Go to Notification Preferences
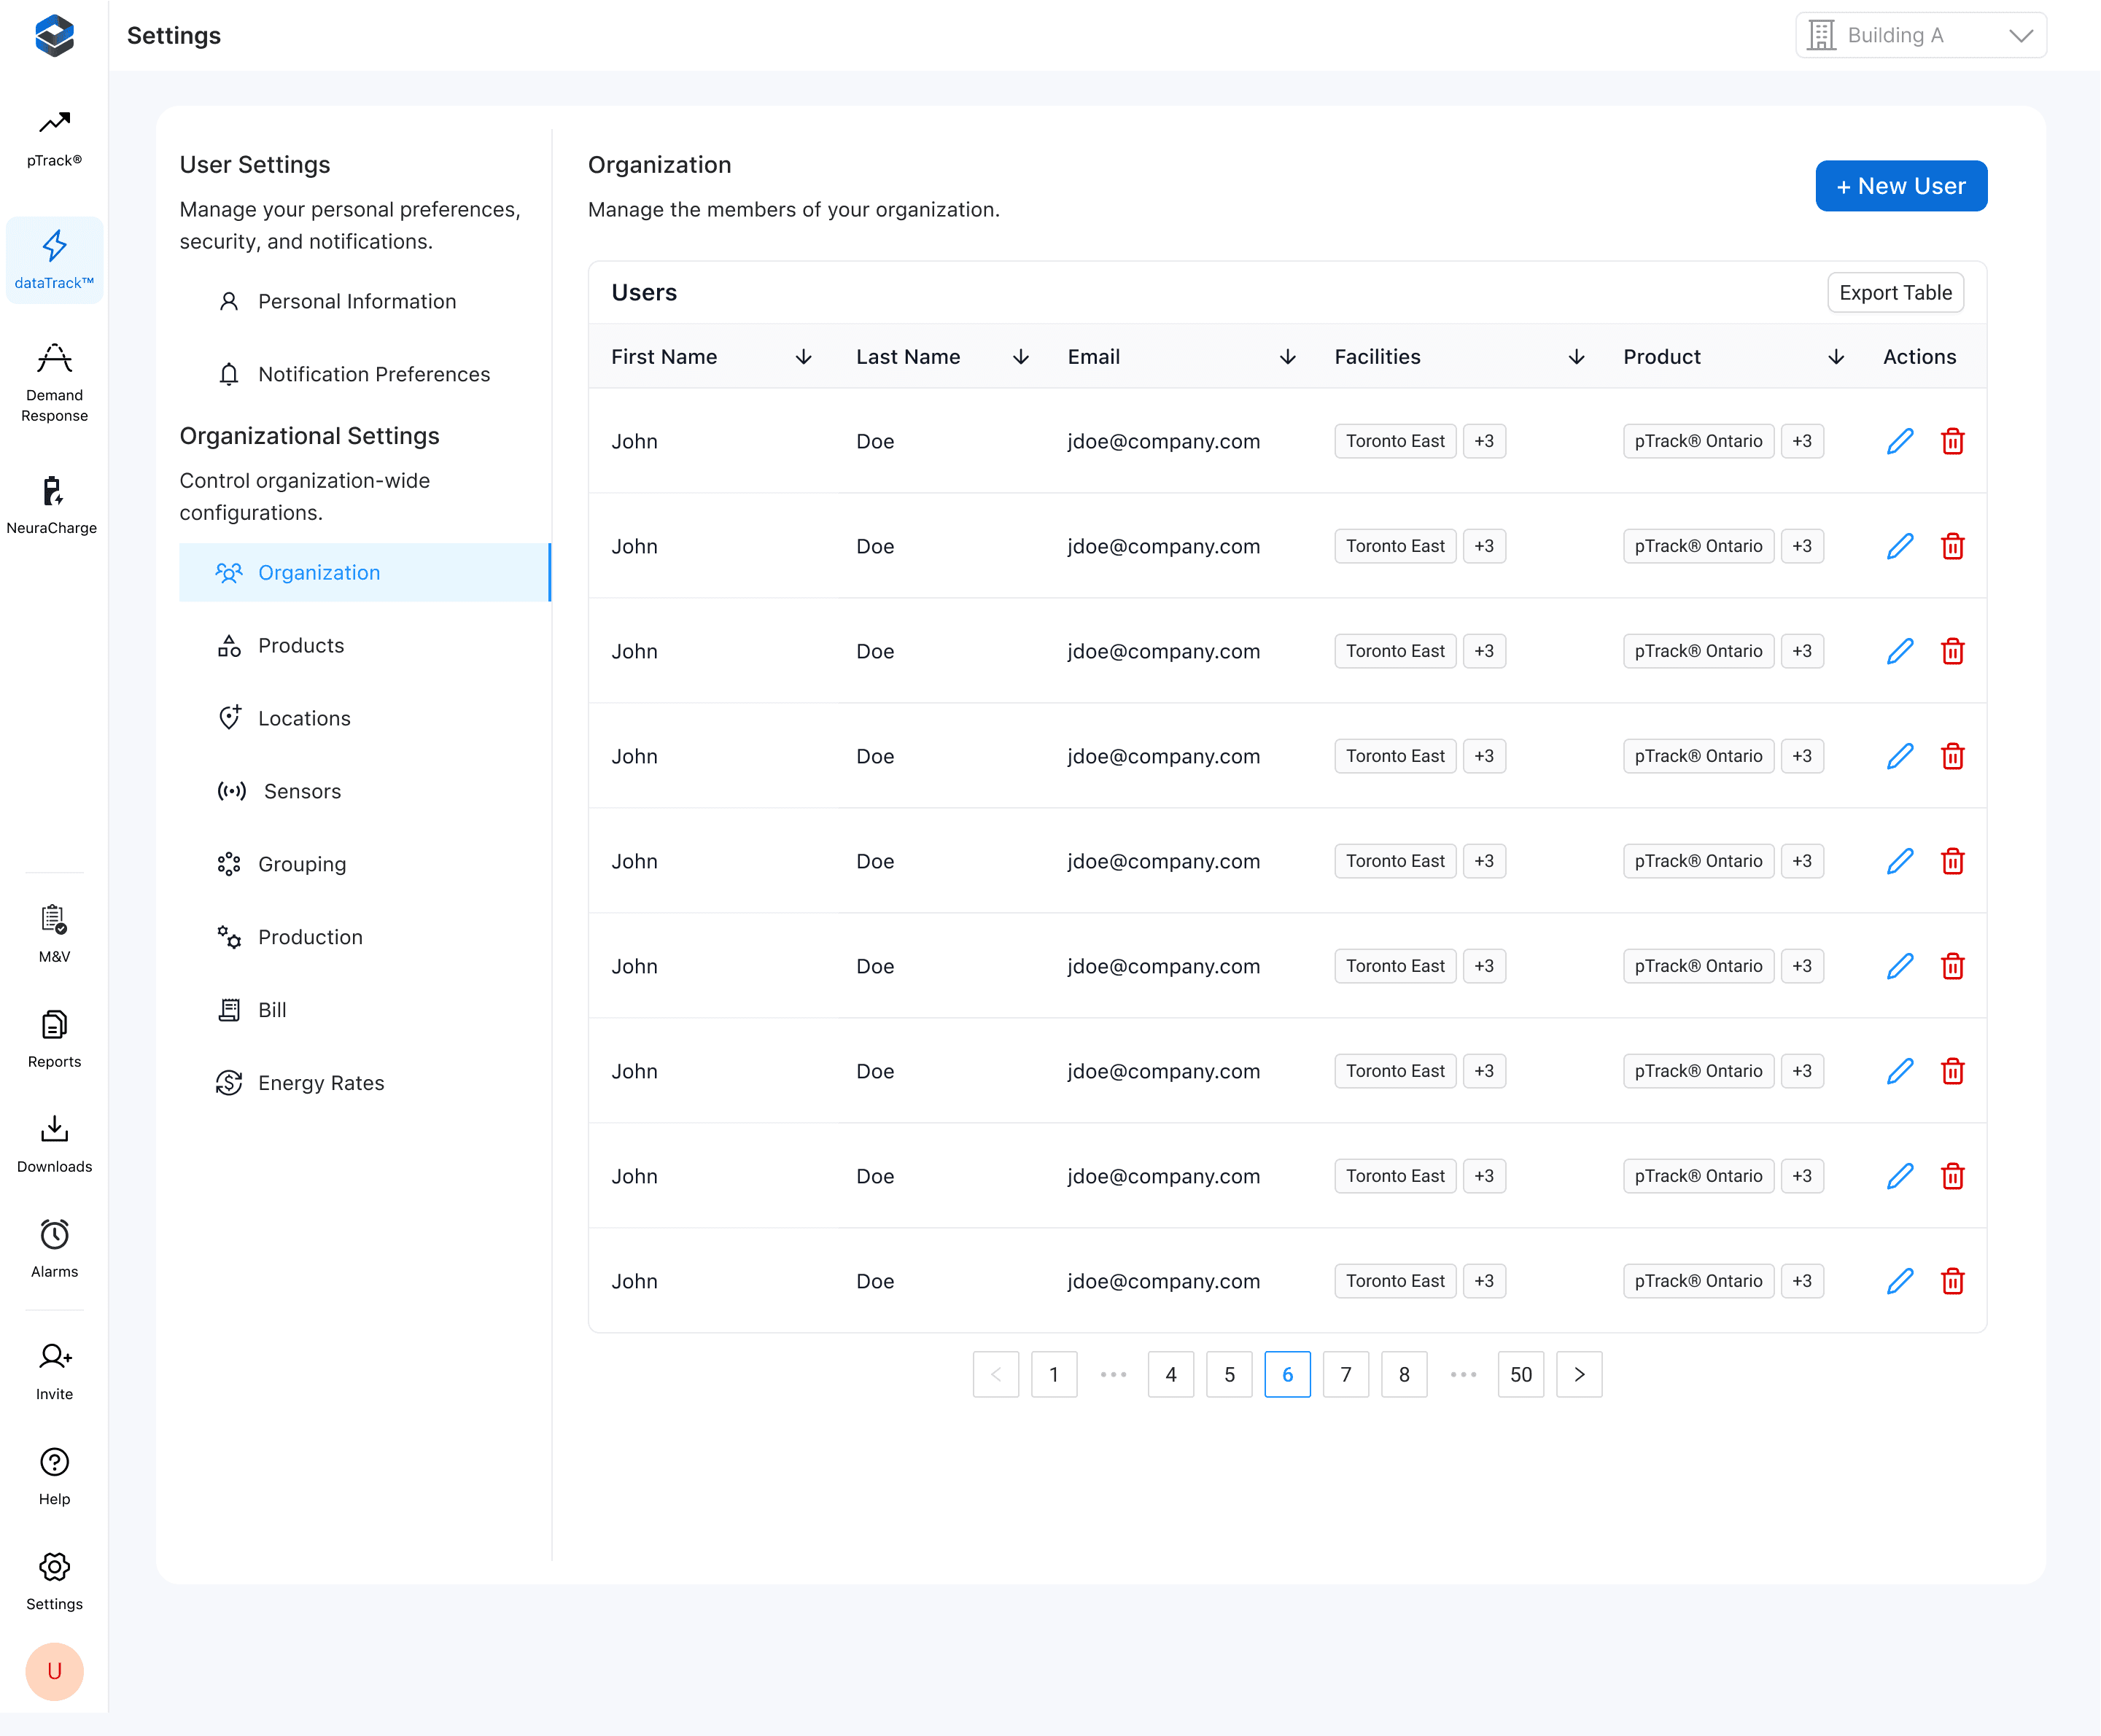The width and height of the screenshot is (2101, 1736). [x=373, y=374]
